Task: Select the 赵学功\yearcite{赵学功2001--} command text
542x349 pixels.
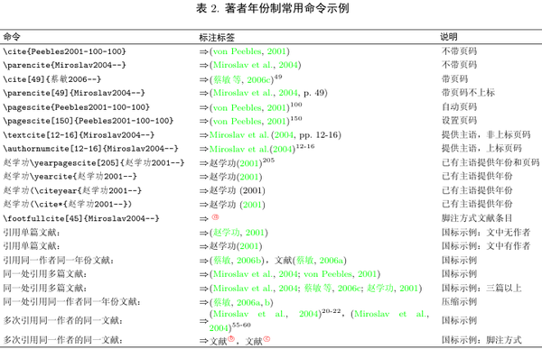Action: tap(70, 177)
